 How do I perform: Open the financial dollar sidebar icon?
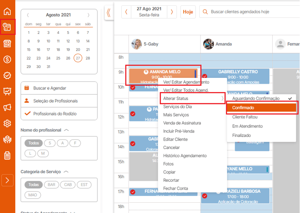pyautogui.click(x=7, y=60)
